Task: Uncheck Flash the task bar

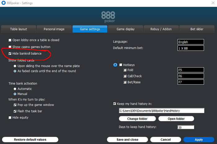Action: (x=15, y=111)
